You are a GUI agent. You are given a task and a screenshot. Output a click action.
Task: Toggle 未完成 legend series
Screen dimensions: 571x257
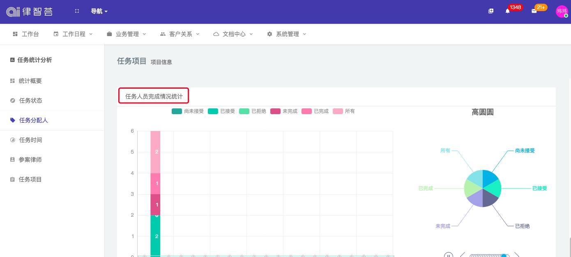[x=284, y=111]
